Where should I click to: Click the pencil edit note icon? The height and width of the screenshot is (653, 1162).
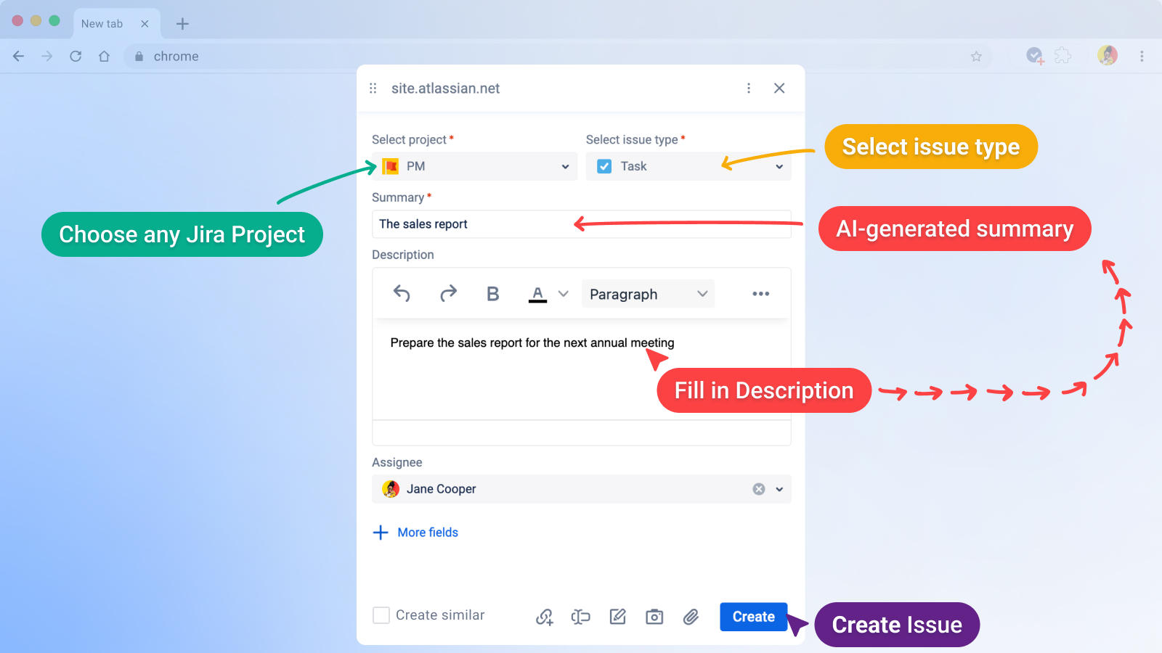point(618,617)
